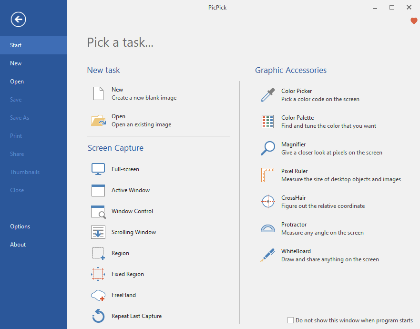Screen dimensions: 420x329
Task: Click the Repeat Last Capture label
Action: click(x=137, y=316)
